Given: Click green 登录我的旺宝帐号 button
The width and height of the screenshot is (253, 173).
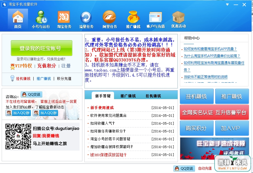Looking at the screenshot, I should point(41,48).
